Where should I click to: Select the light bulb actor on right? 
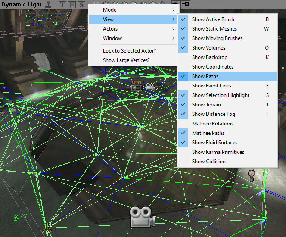(x=252, y=175)
